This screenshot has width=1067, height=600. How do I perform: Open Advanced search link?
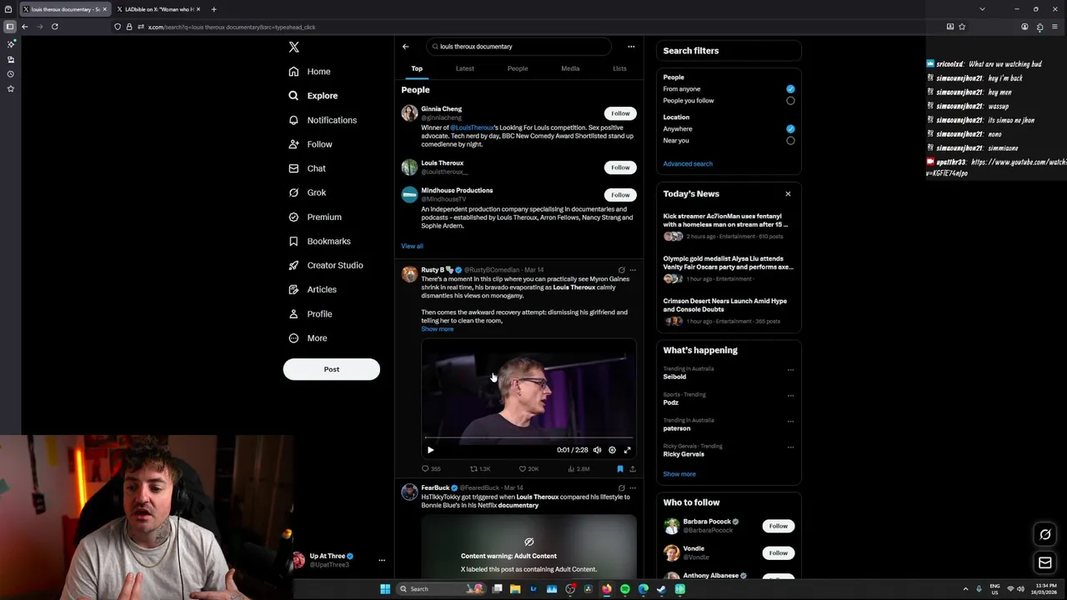[x=688, y=164]
